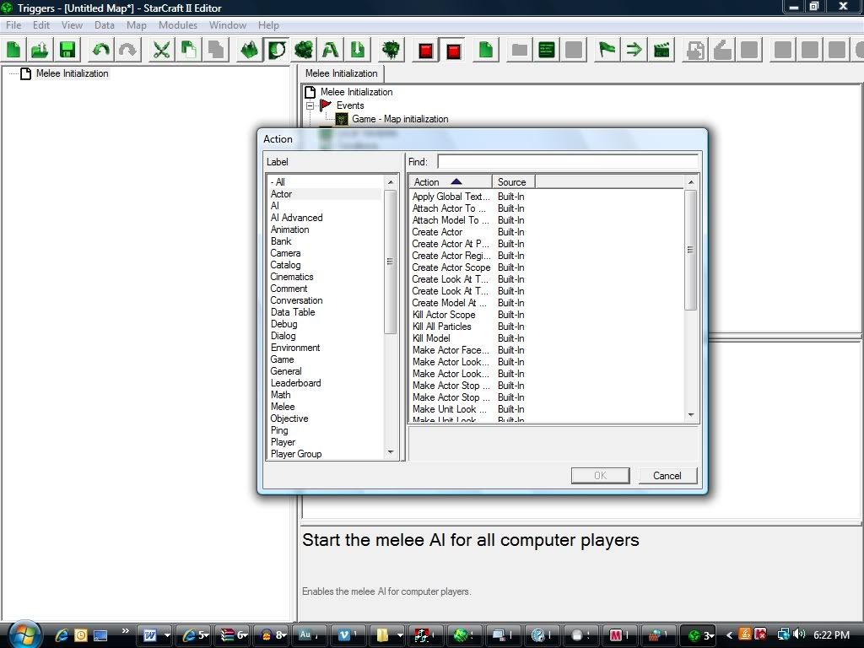
Task: Click the Cancel button in Action dialog
Action: pos(667,476)
